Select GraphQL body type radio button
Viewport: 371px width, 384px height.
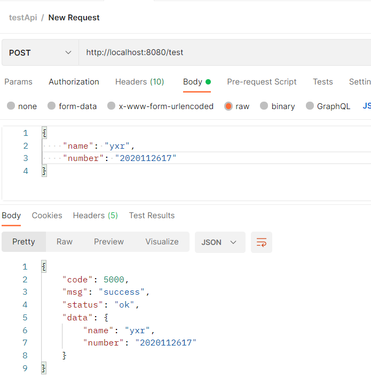[x=310, y=106]
